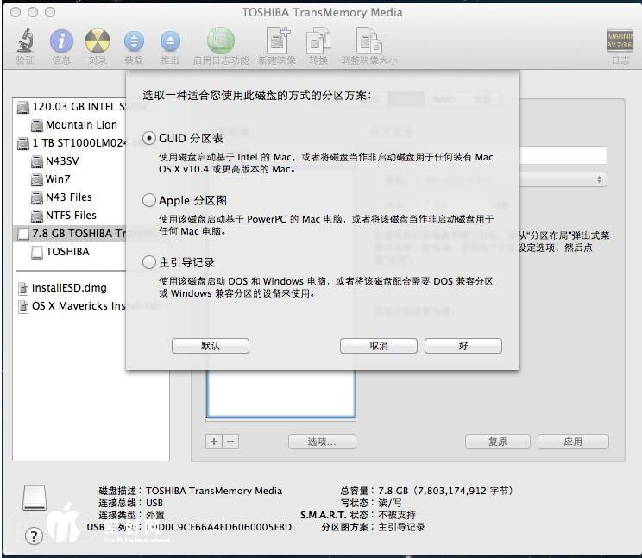Click the 验证 (Verify) microscope icon
The image size is (642, 558).
tap(25, 41)
